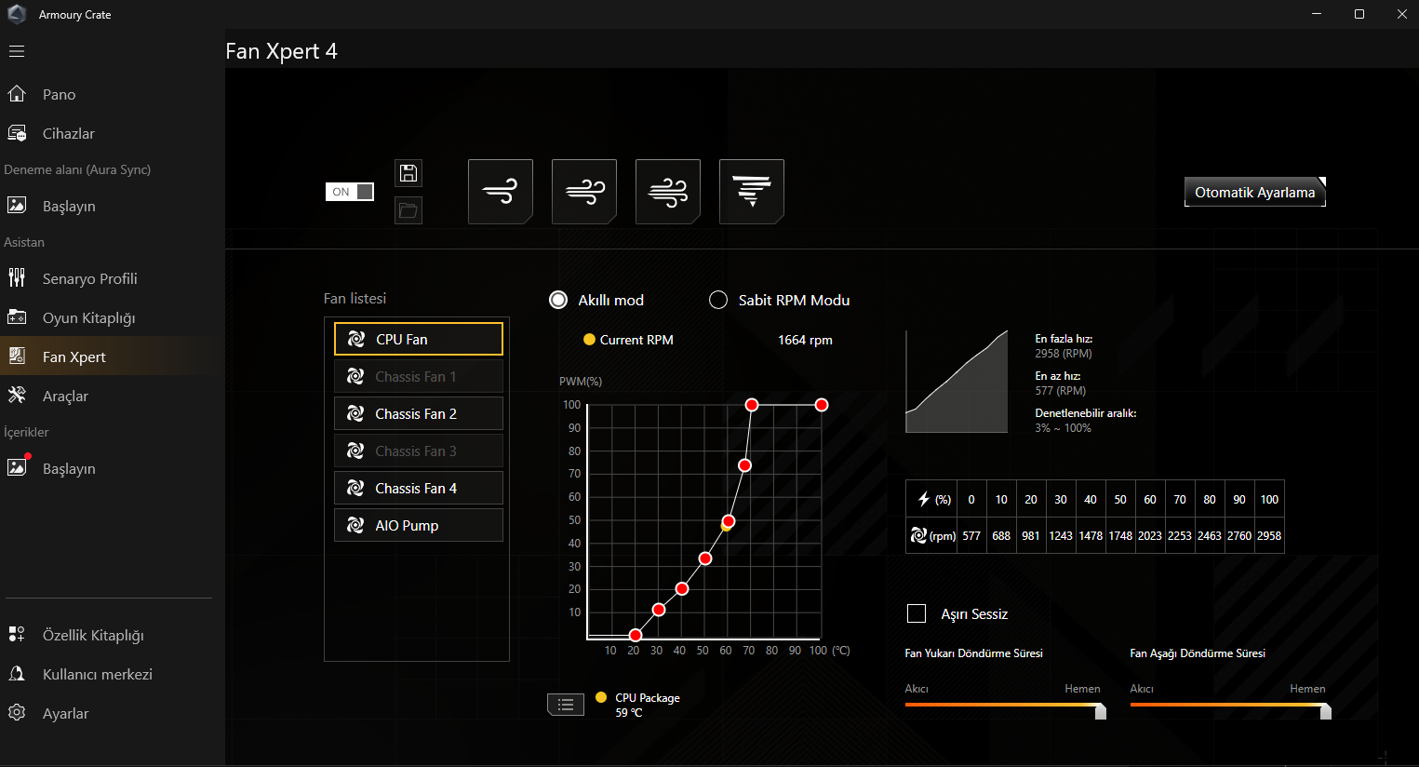Click the 2958 rpm table cell
The height and width of the screenshot is (767, 1419).
[x=1269, y=536]
